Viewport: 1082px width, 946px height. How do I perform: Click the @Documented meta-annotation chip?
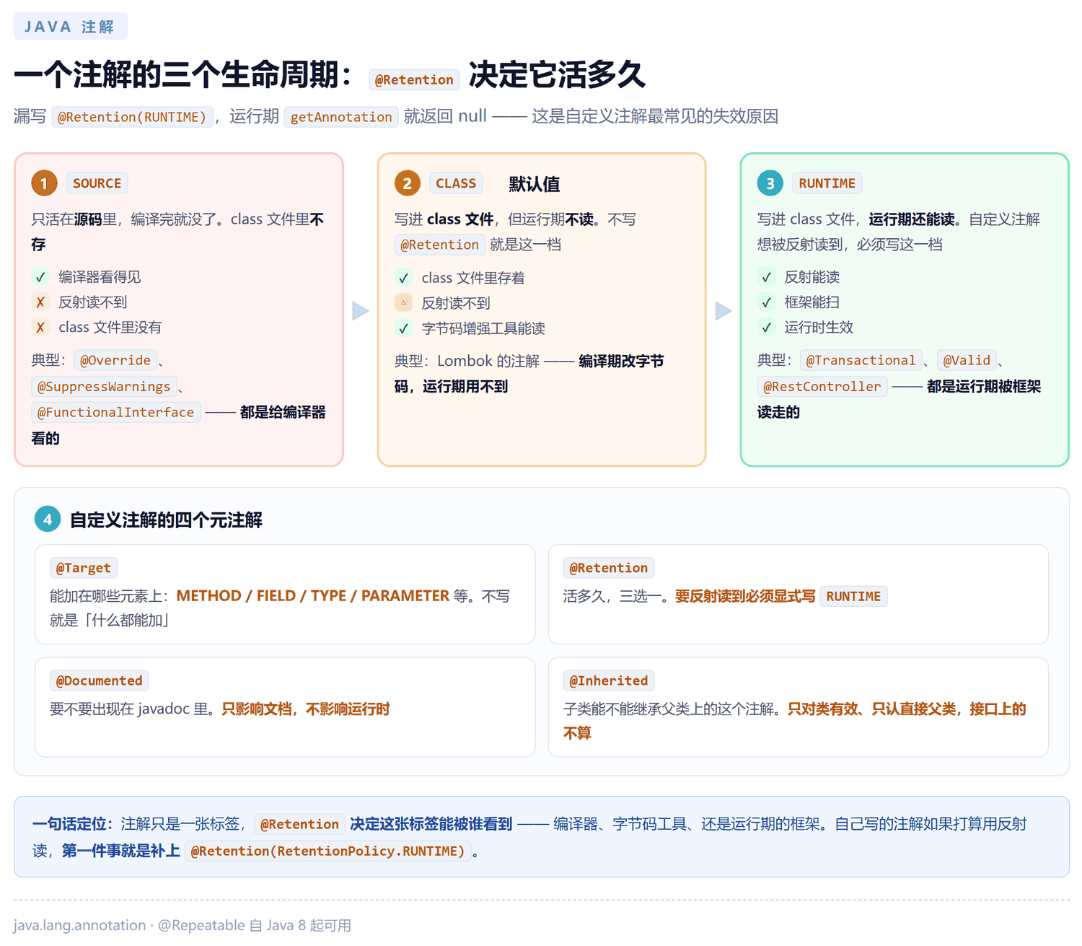100,680
